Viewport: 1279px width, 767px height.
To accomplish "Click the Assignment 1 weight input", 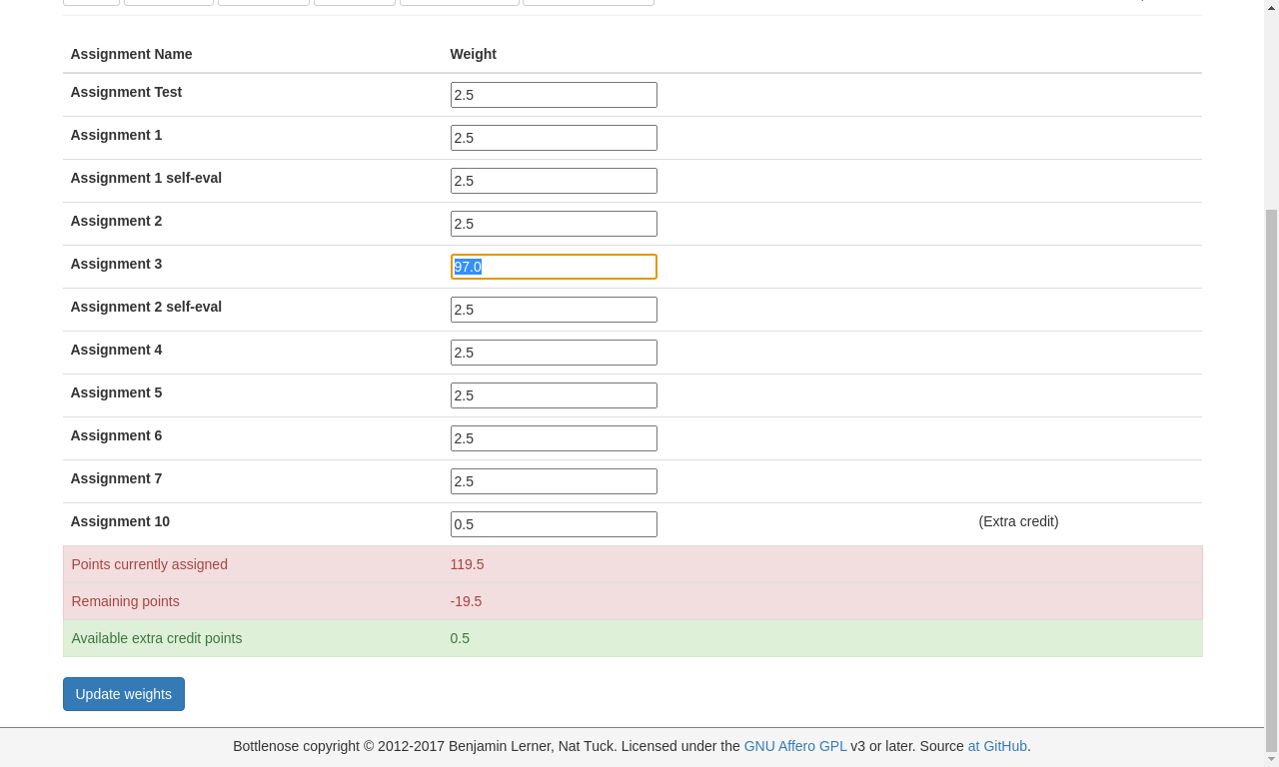I will [554, 138].
